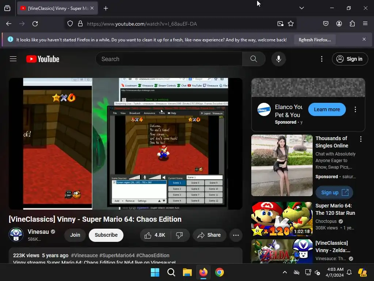374x281 pixels.
Task: Save page to Pocket
Action: pos(325,24)
